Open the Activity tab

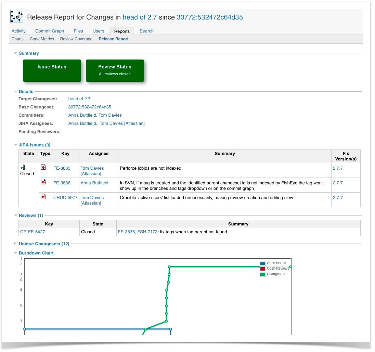[19, 31]
